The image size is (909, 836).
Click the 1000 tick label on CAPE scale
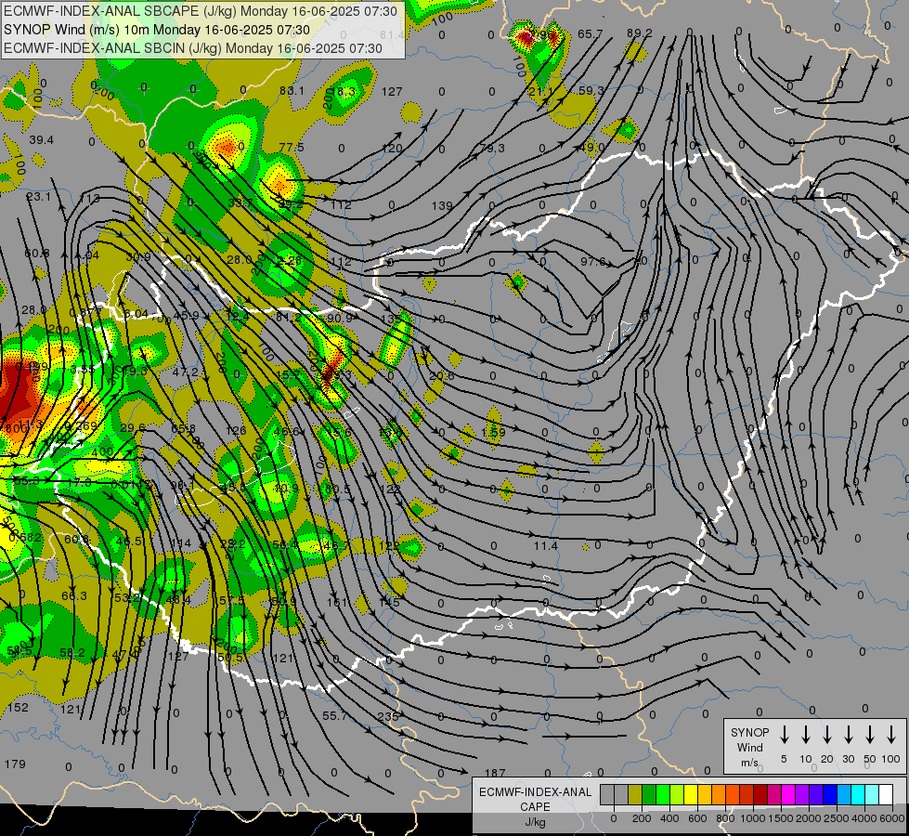coord(753,818)
